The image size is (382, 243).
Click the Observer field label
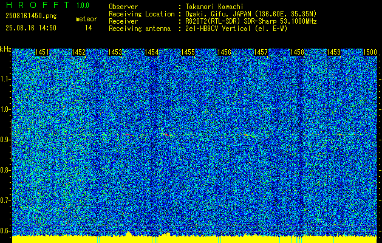pyautogui.click(x=123, y=7)
